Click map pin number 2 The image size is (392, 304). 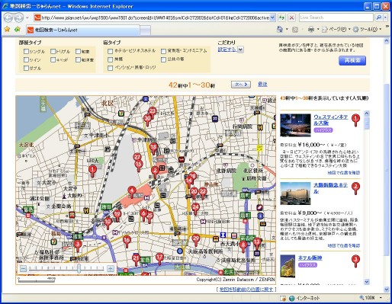[x=155, y=172]
